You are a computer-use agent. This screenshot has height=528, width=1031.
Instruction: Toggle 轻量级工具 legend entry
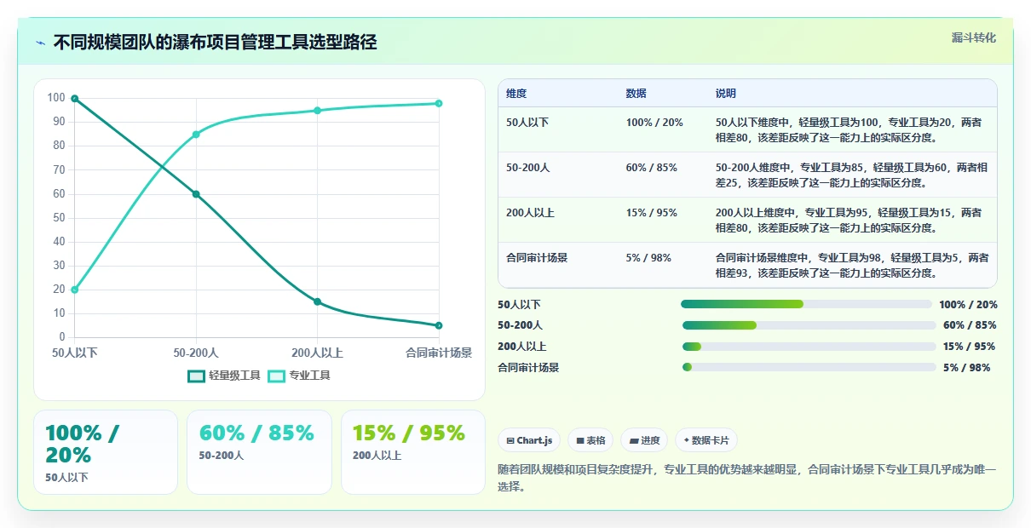tap(224, 376)
